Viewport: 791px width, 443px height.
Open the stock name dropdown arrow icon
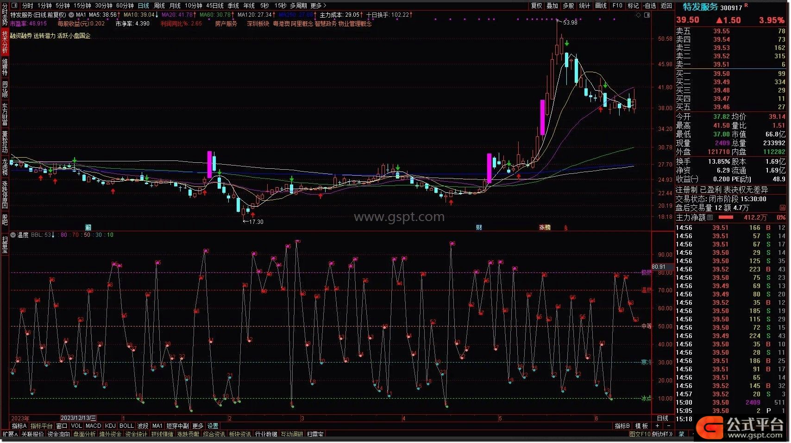[71, 15]
